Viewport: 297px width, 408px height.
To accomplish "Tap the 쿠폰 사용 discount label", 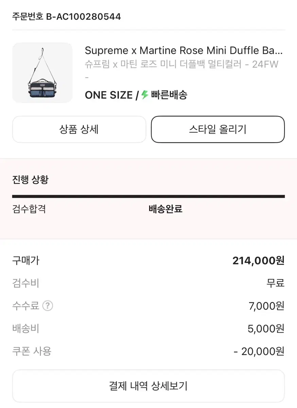I will click(32, 351).
